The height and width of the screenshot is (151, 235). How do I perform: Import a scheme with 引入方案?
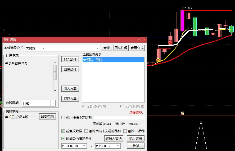(70, 89)
